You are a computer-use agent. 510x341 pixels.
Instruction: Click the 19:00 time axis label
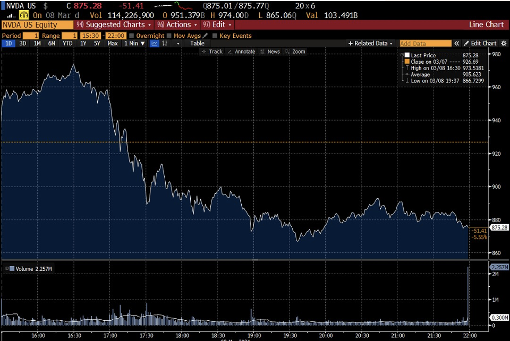tap(254, 336)
